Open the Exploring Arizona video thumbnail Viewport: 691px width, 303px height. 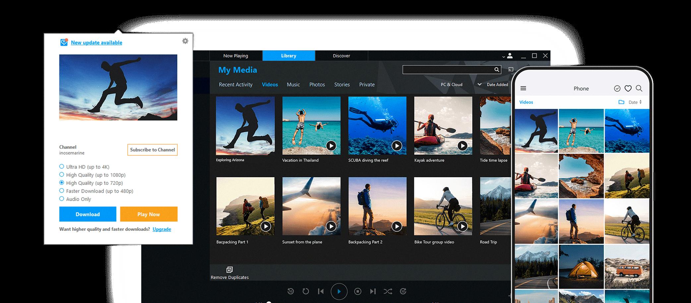245,126
